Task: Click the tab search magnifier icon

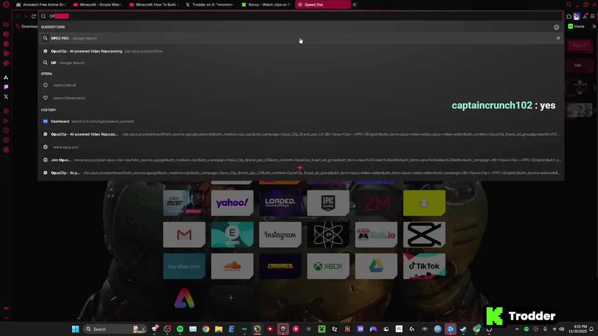Action: point(569,5)
